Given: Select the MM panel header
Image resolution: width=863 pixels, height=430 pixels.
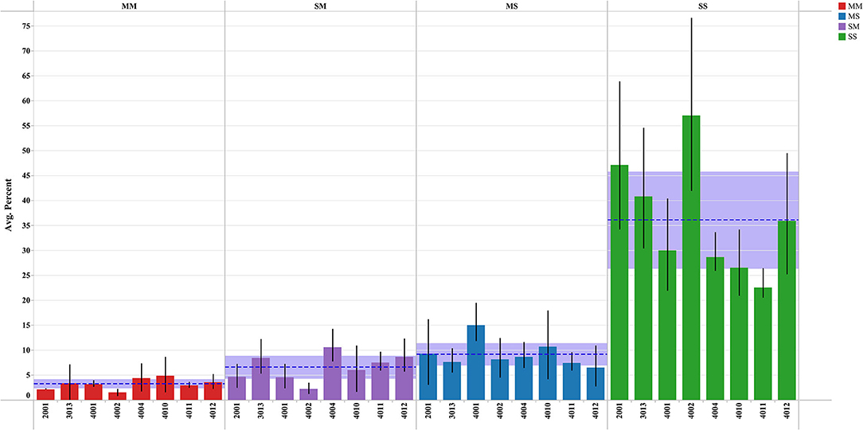Looking at the screenshot, I should click(x=129, y=5).
